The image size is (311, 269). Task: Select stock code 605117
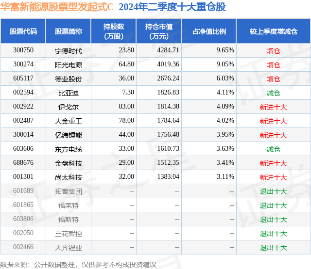coord(23,79)
